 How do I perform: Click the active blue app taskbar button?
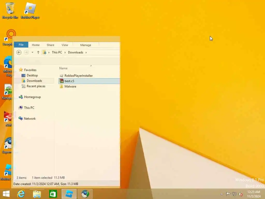coord(69,194)
